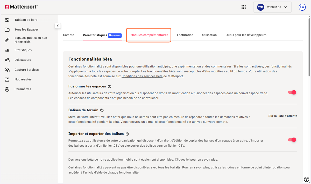Turn off Importer et exporter des balises toggle
311x184 pixels.
click(x=292, y=140)
